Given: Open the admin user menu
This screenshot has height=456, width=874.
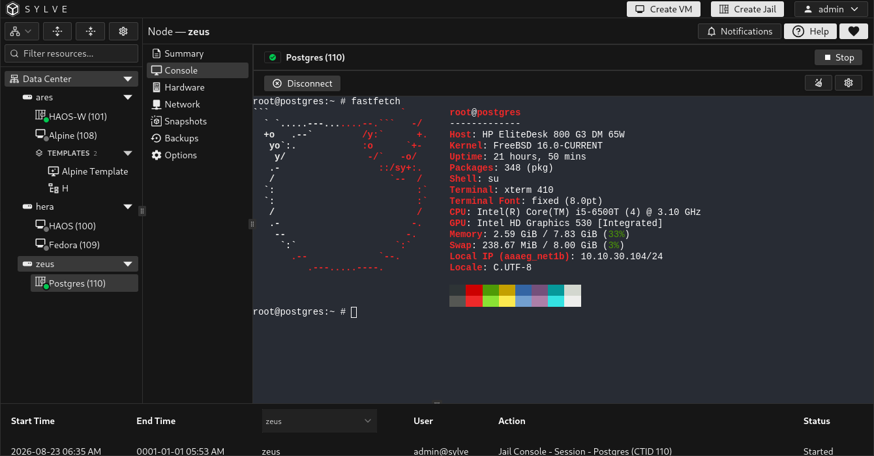Looking at the screenshot, I should (x=830, y=9).
